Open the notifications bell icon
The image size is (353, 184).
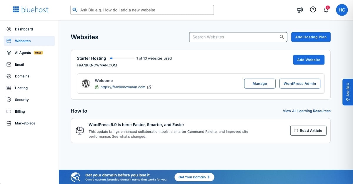tap(326, 10)
